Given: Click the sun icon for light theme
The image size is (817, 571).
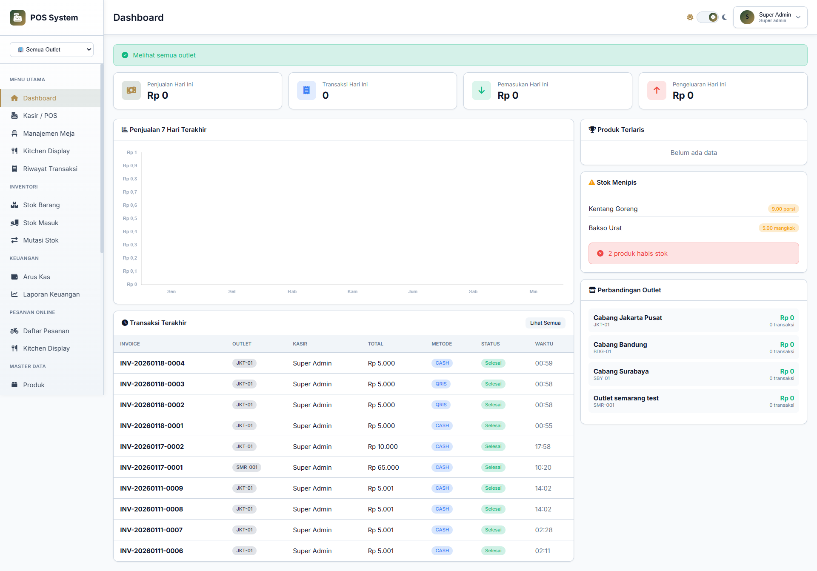Looking at the screenshot, I should (x=690, y=17).
